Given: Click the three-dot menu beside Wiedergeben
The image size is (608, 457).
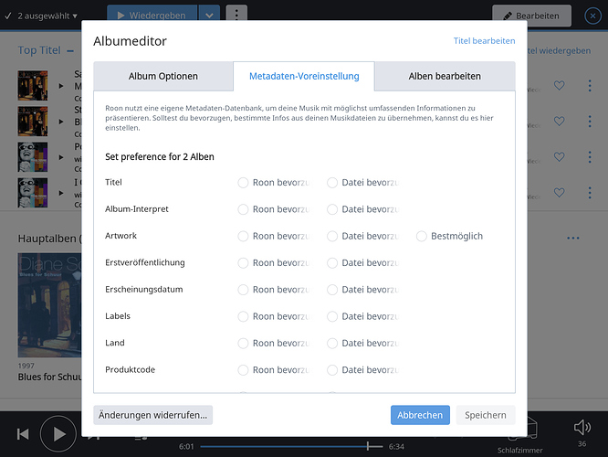Looking at the screenshot, I should tap(236, 16).
